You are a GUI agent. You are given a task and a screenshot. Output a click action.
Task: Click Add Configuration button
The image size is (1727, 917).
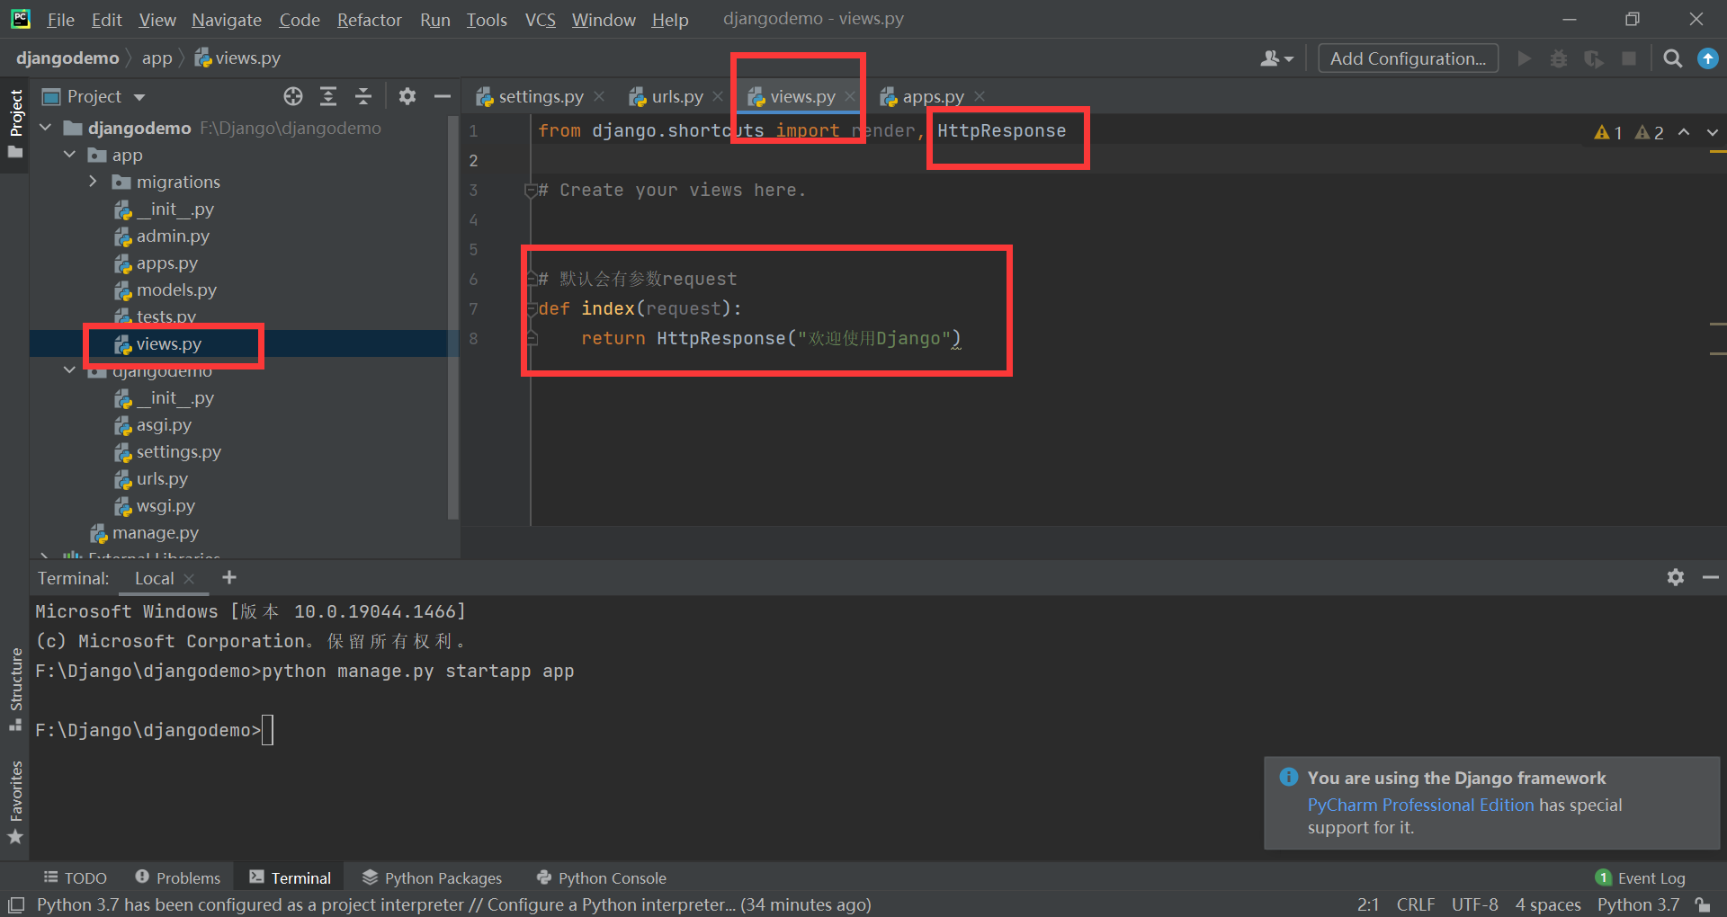click(1408, 58)
